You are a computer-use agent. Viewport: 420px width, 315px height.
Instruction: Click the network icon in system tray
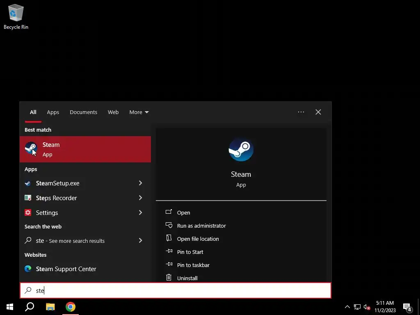click(x=357, y=307)
